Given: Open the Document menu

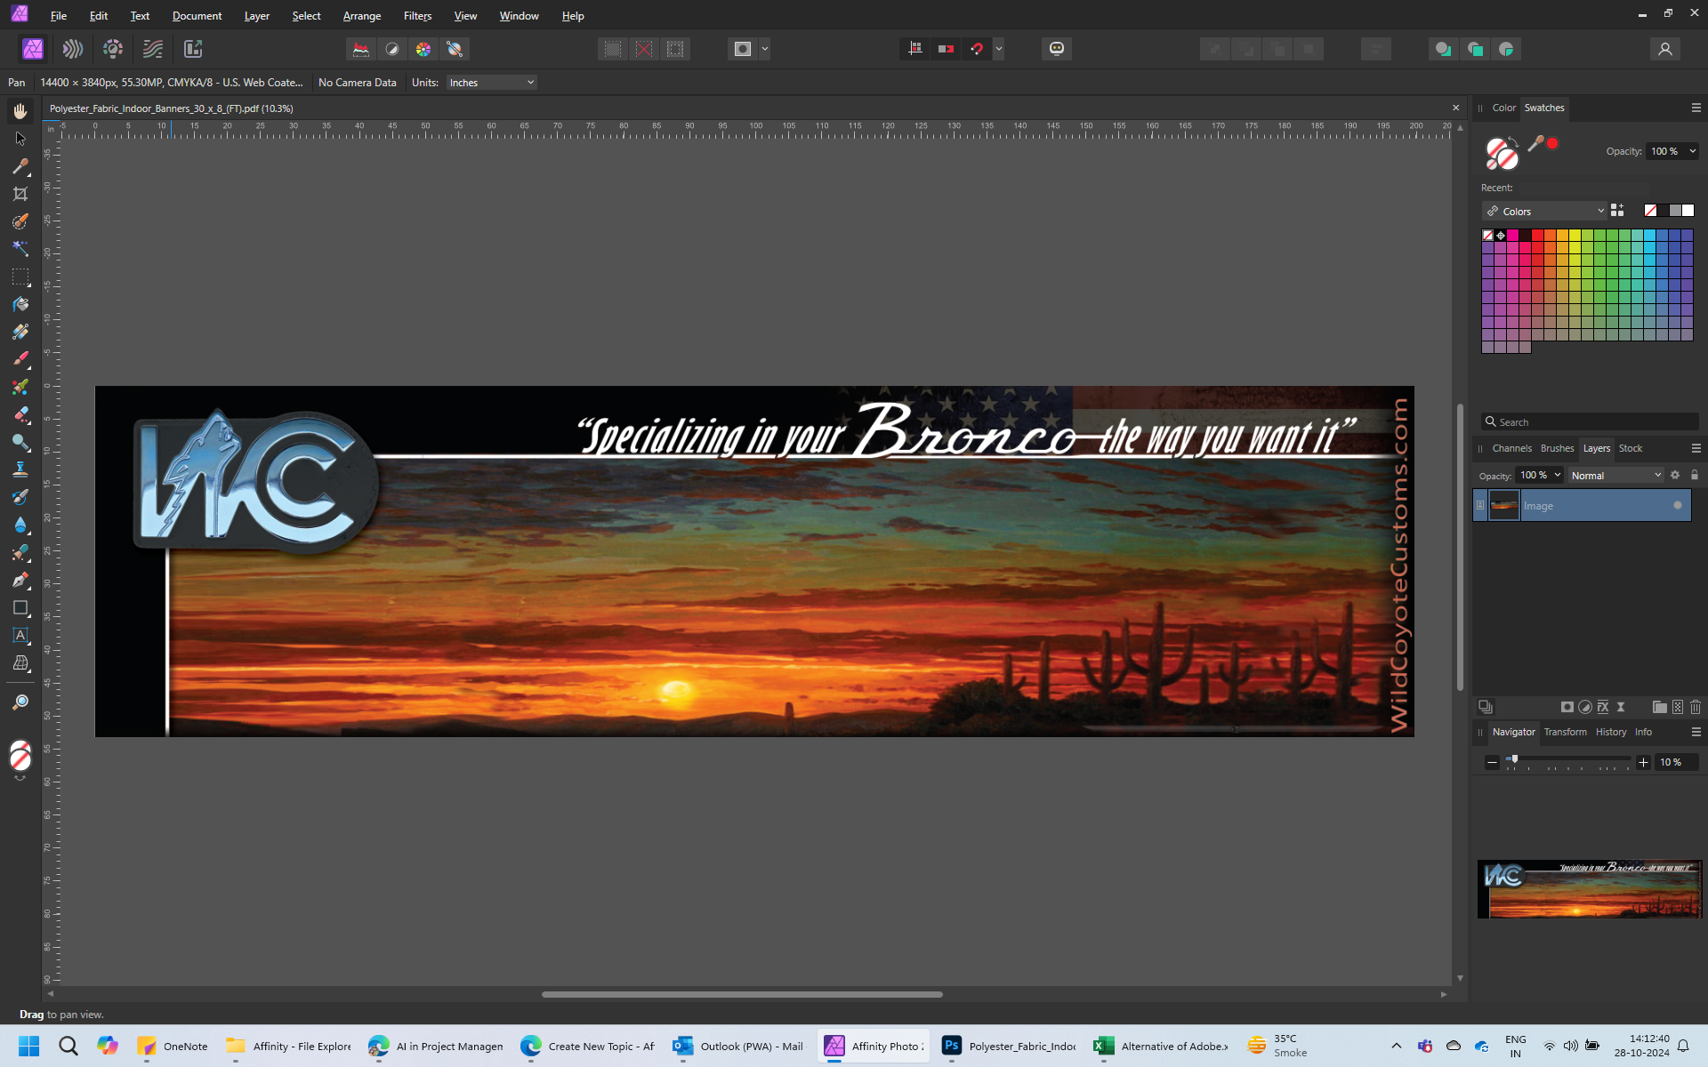Looking at the screenshot, I should [197, 16].
